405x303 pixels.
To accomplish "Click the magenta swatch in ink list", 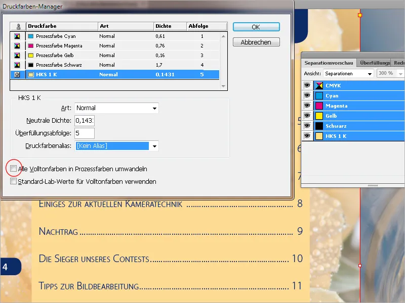I will pyautogui.click(x=31, y=45).
